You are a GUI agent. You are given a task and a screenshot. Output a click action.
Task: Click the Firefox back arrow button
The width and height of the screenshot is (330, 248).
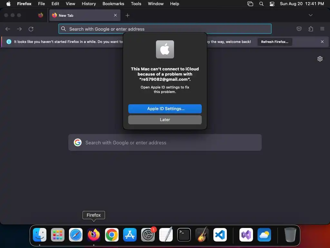coord(8,29)
